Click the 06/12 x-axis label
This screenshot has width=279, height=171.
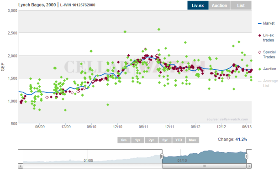tap(195, 127)
